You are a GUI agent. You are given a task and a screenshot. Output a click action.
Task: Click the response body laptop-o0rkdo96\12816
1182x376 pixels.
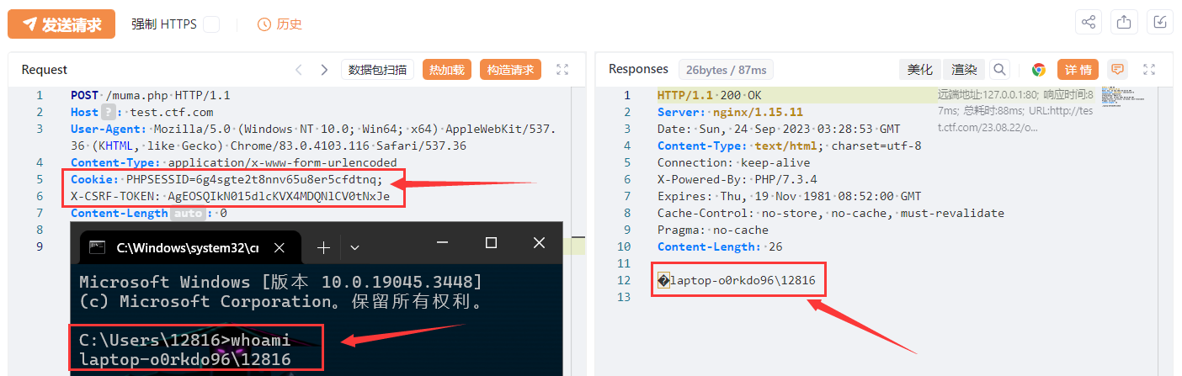737,280
